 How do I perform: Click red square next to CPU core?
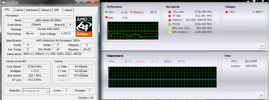170,12
